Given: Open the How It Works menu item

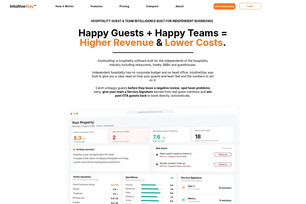Looking at the screenshot, I should [64, 6].
